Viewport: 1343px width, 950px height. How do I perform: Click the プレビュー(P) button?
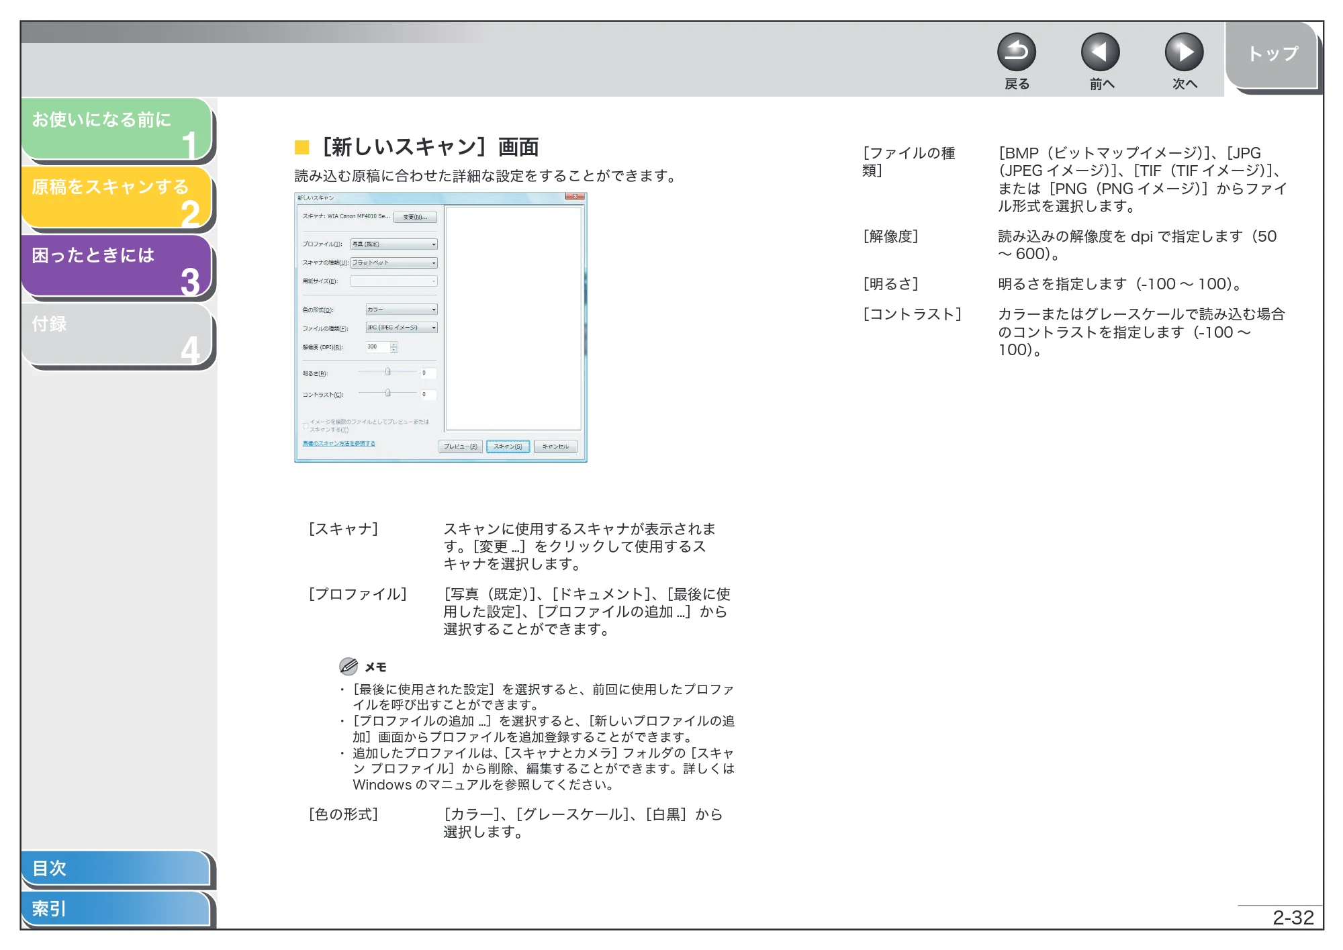pyautogui.click(x=460, y=446)
